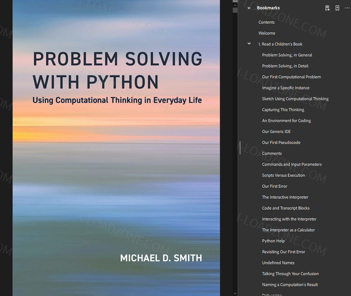Open 'Revisiting Our First Error' bookmark
Screen dimensions: 351x296
pyautogui.click(x=283, y=252)
